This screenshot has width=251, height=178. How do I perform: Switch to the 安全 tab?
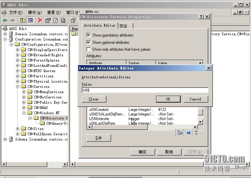point(126,26)
